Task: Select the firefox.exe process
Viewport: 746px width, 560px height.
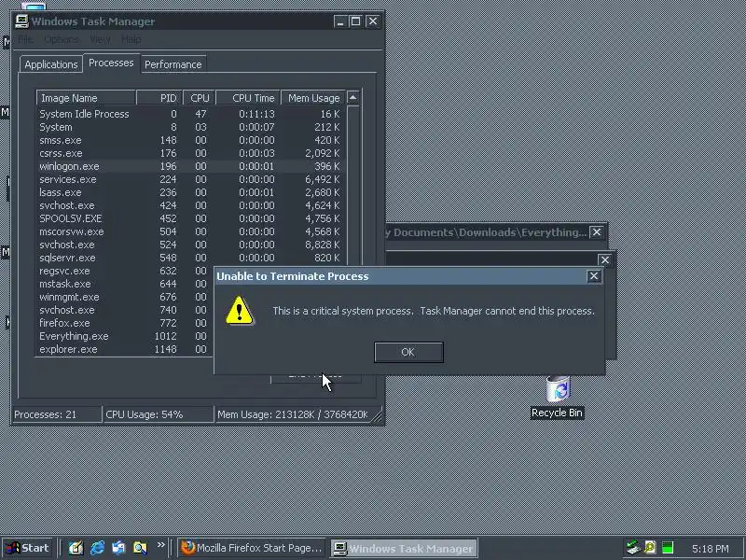Action: [125, 323]
